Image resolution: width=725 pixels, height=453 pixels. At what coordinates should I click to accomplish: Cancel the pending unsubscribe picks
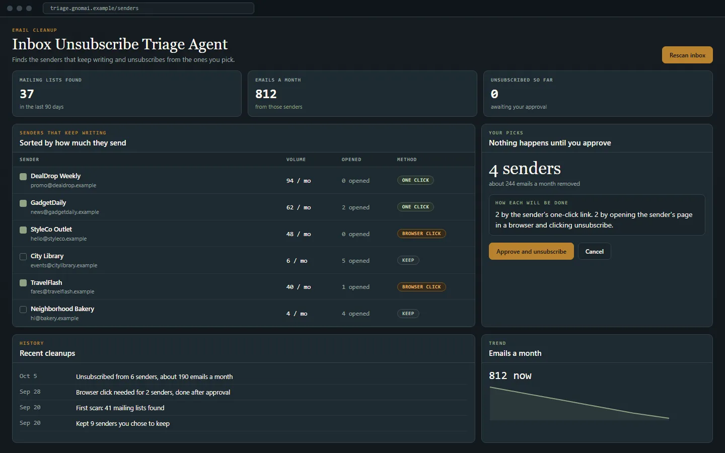(x=594, y=252)
